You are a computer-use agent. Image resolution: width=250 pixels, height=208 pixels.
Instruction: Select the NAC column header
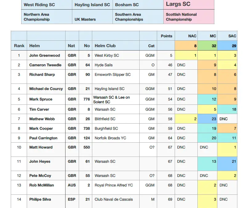coord(186,36)
